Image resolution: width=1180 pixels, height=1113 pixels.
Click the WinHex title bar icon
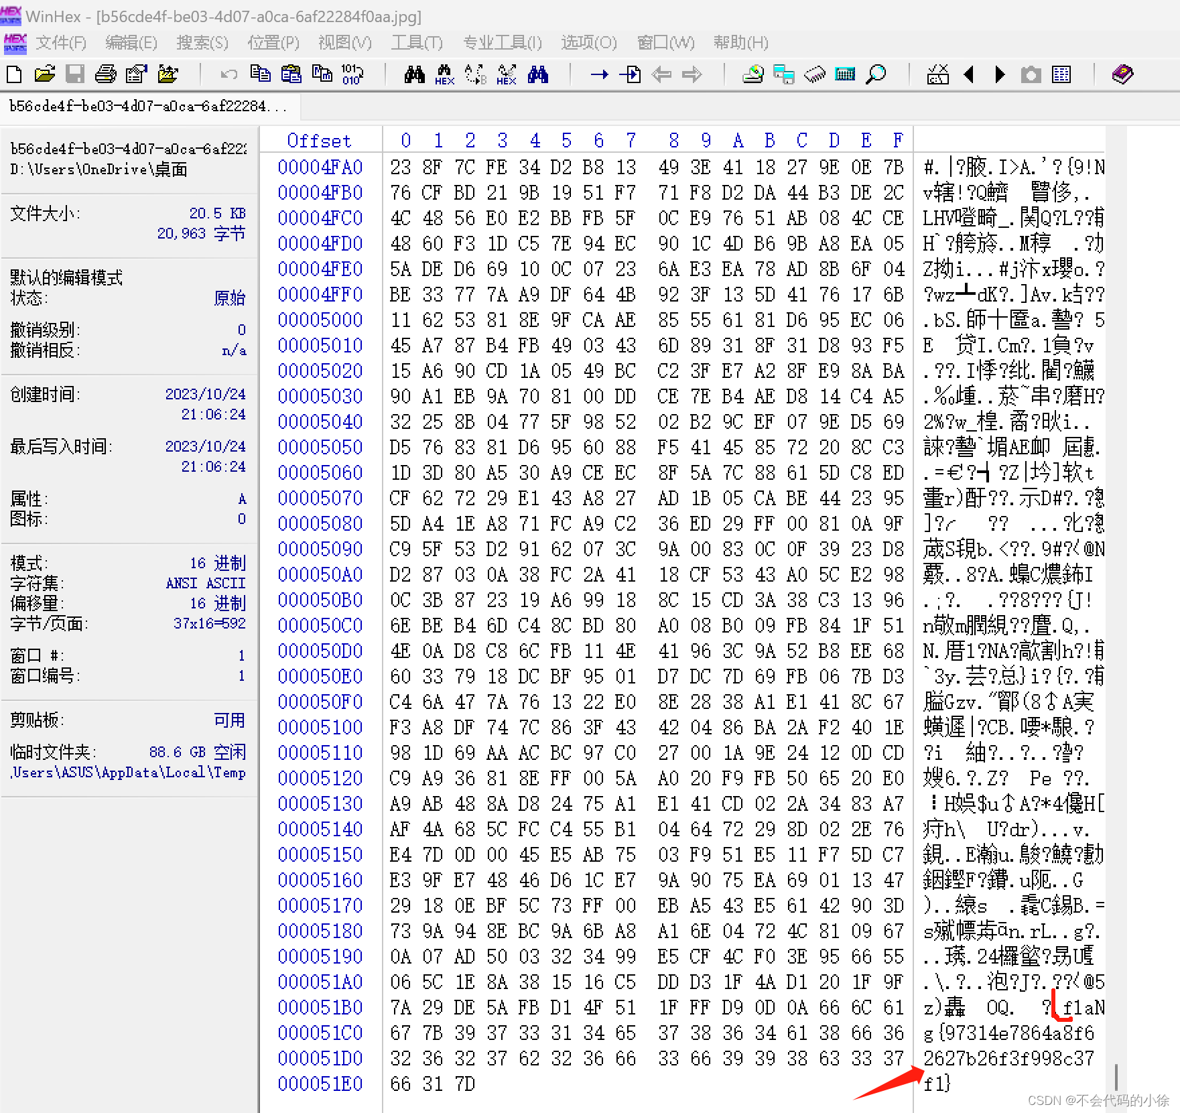11,15
